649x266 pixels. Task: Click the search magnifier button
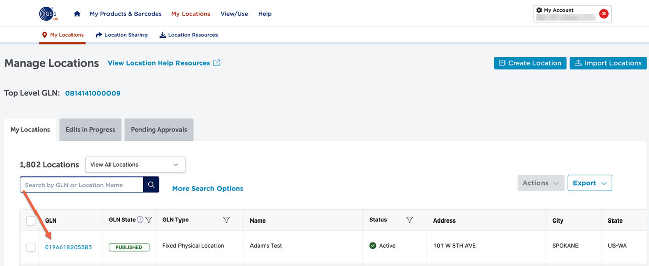(x=151, y=185)
